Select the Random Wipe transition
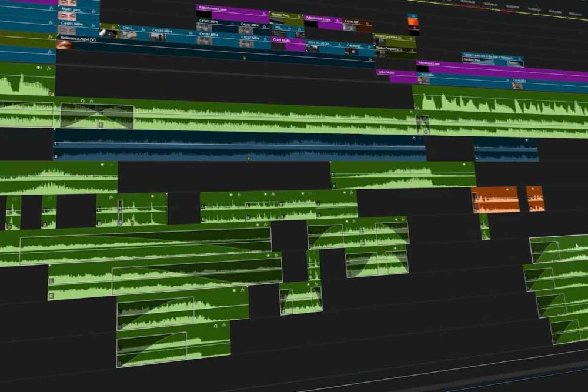Viewport: 588px width, 392px height. point(477,60)
